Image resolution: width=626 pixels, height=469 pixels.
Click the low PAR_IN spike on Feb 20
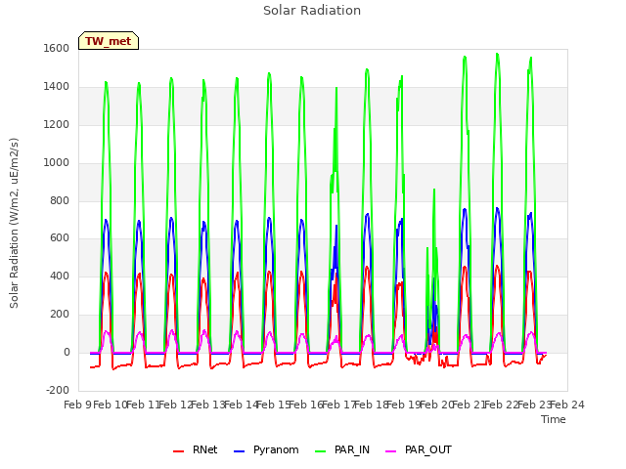[434, 190]
